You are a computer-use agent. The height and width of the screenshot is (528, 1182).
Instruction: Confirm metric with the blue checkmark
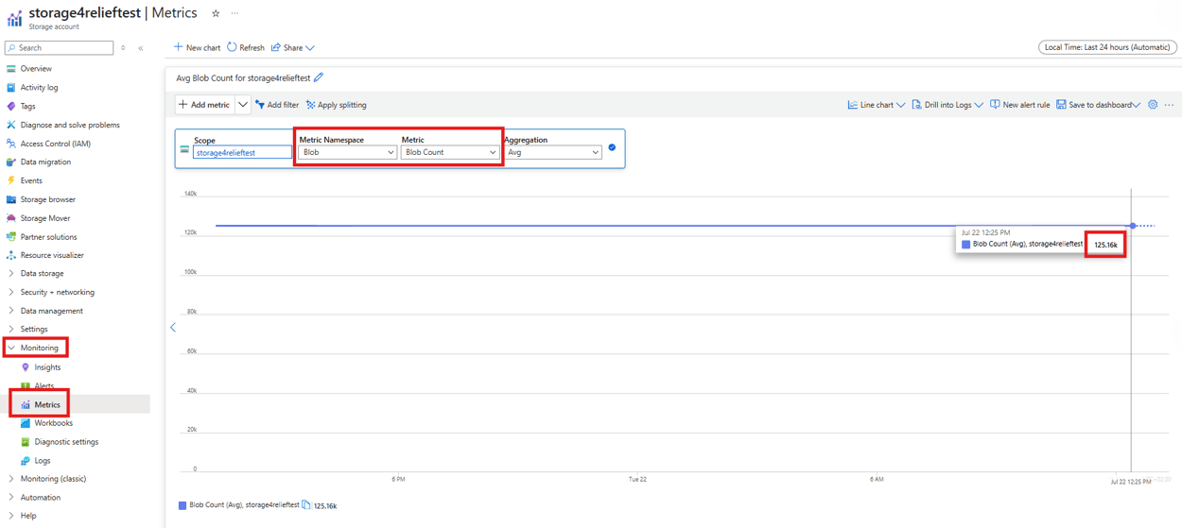612,147
